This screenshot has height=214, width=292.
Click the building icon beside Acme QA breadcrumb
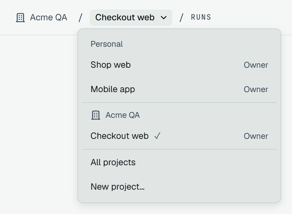point(20,18)
